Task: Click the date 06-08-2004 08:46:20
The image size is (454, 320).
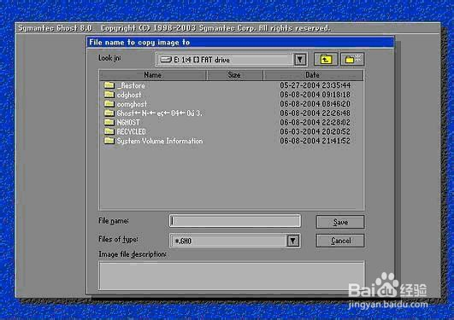Action: 315,104
